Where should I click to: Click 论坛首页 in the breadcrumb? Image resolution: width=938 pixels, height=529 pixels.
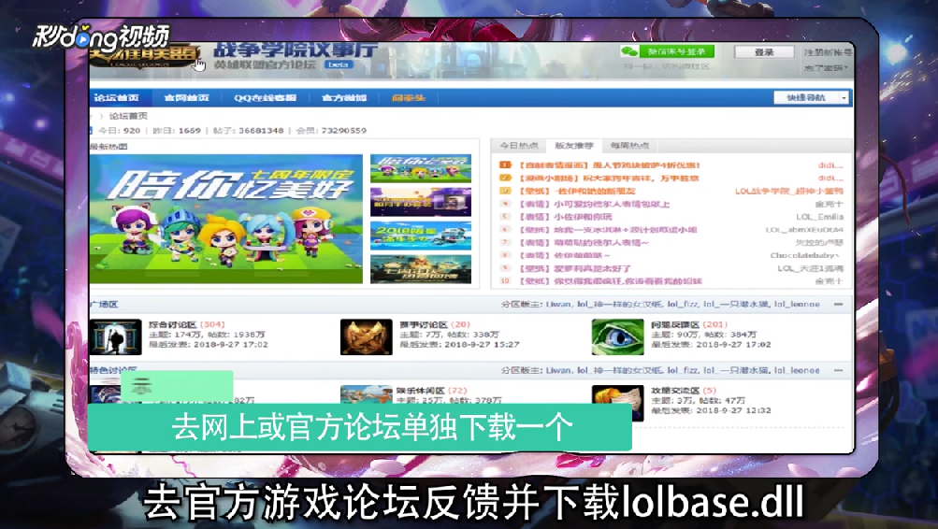128,116
